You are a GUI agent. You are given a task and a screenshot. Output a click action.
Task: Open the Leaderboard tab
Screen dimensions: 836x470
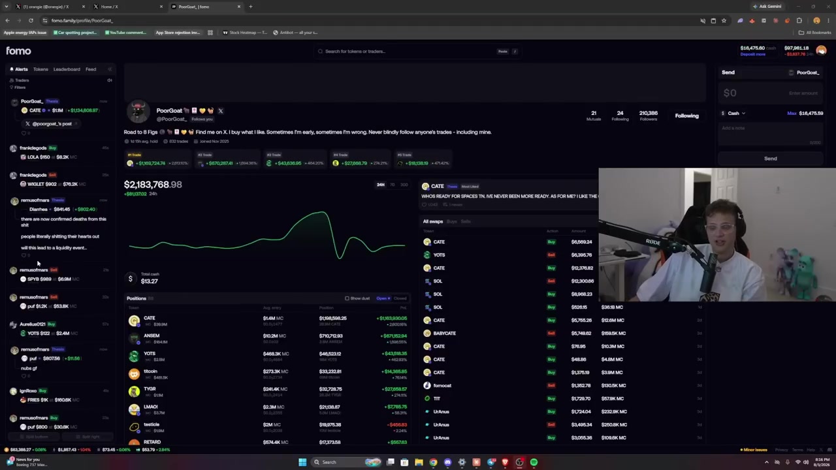67,69
